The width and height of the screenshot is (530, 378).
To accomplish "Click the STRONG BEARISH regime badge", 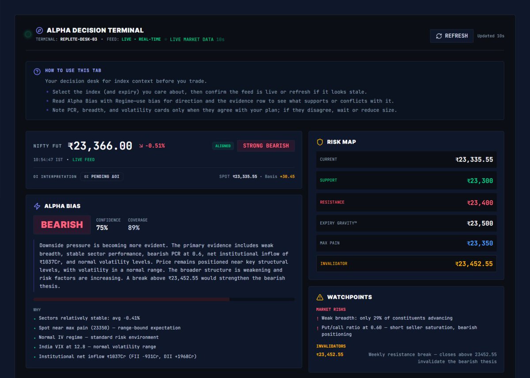I will point(266,146).
